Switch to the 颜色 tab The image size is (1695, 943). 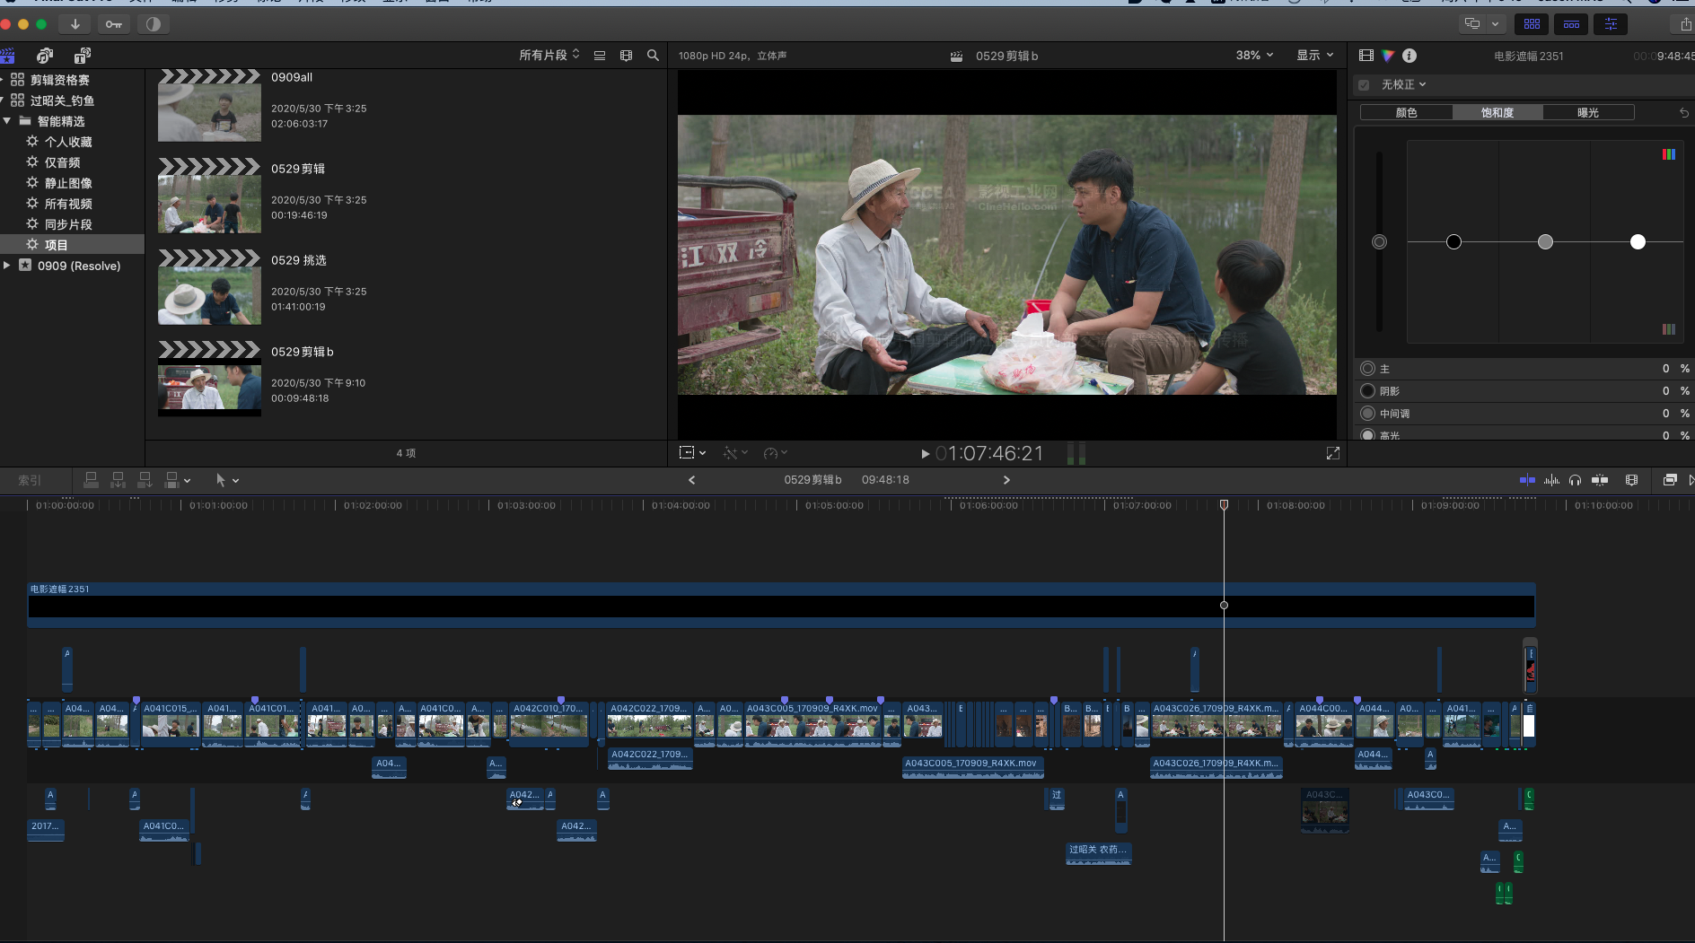pos(1406,113)
